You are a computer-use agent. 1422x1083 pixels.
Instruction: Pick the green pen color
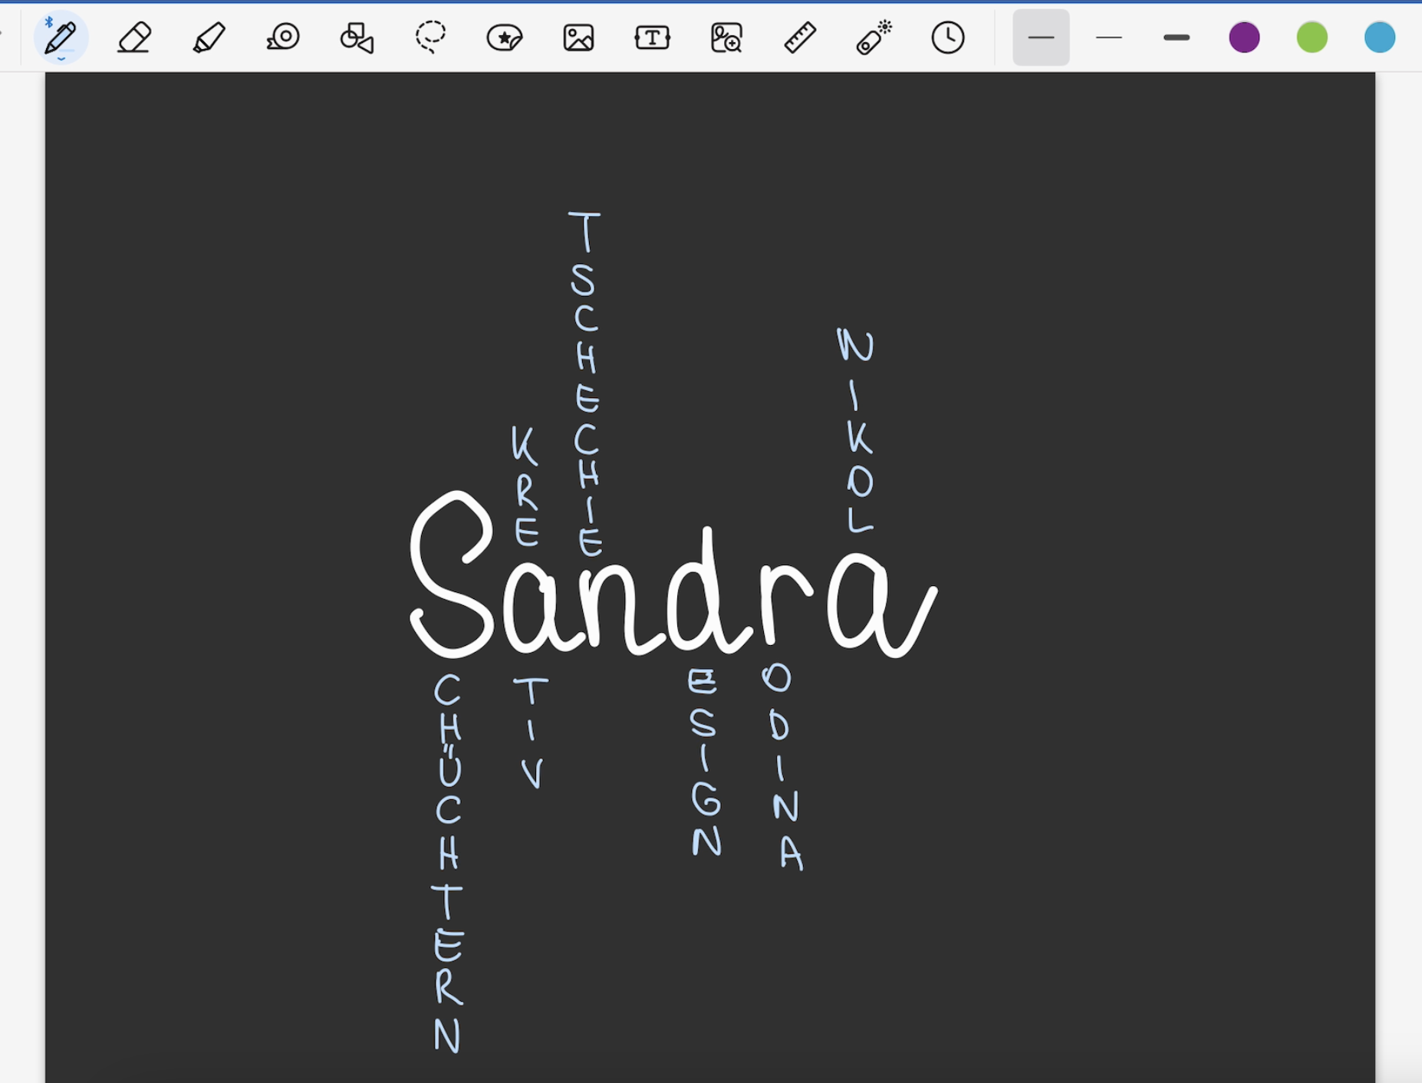[x=1312, y=37]
